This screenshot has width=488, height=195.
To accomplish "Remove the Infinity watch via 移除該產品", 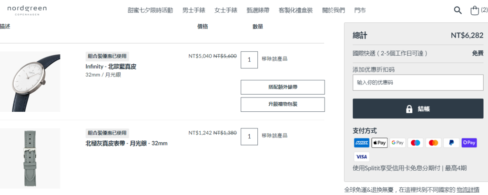I will 274,58.
